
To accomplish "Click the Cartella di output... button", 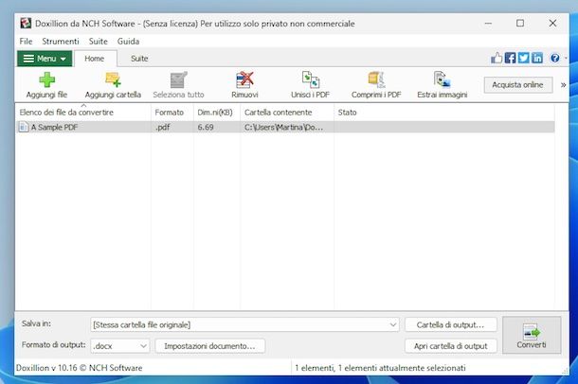I will 450,324.
